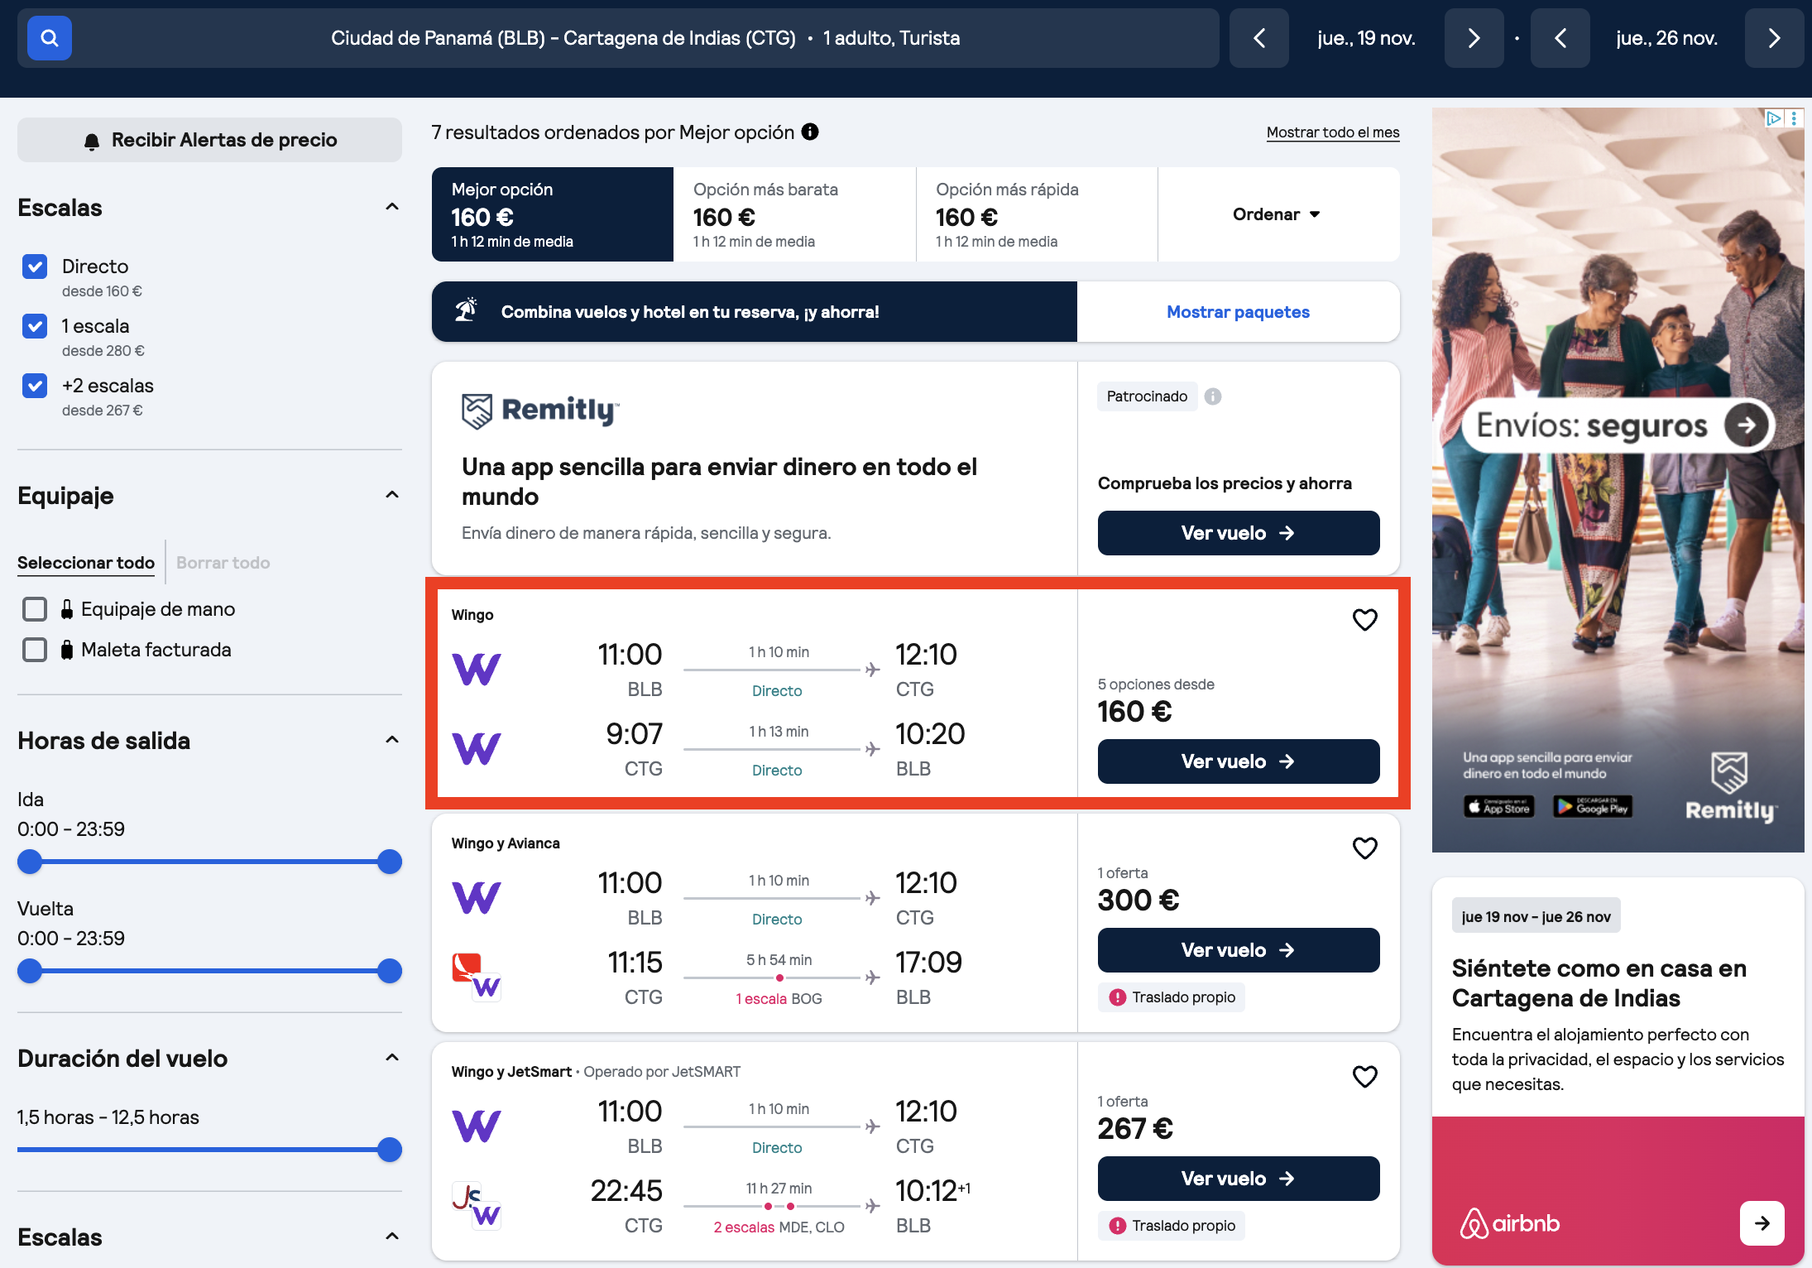
Task: Collapse Horas de salida section
Action: click(392, 740)
